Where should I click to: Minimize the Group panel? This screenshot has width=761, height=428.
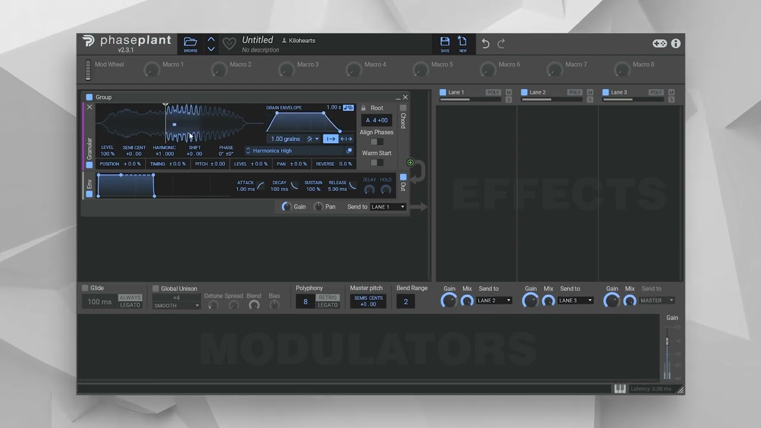point(398,97)
